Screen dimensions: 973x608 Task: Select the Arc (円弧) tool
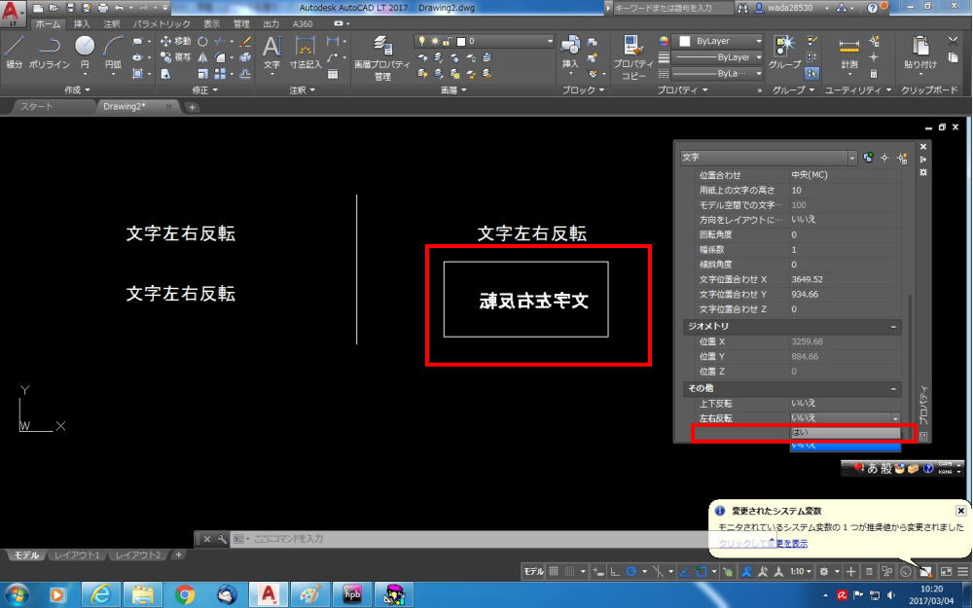click(x=113, y=51)
